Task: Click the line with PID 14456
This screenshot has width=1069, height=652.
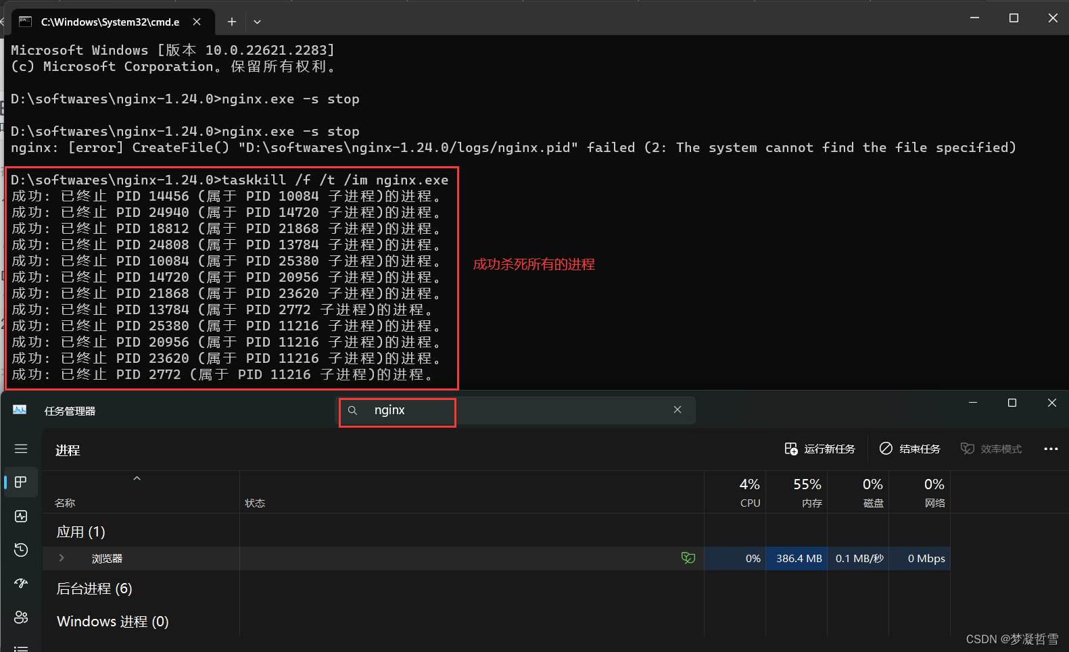Action: coord(227,196)
